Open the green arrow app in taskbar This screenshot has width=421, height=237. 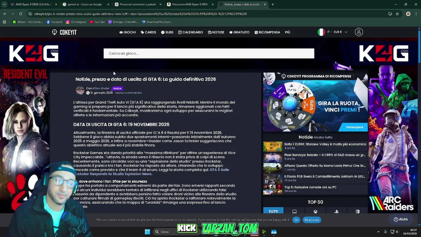pos(264,232)
